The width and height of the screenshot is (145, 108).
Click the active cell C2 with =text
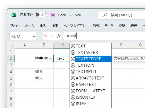click(x=61, y=58)
